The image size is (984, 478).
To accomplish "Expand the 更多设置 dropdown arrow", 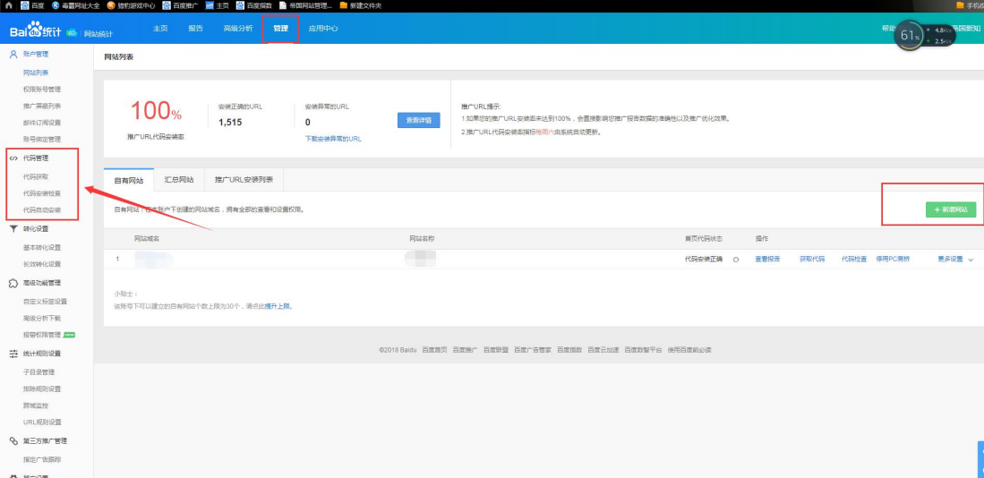I will click(971, 260).
